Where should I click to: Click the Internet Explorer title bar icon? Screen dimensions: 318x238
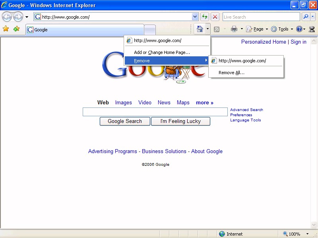click(4, 5)
